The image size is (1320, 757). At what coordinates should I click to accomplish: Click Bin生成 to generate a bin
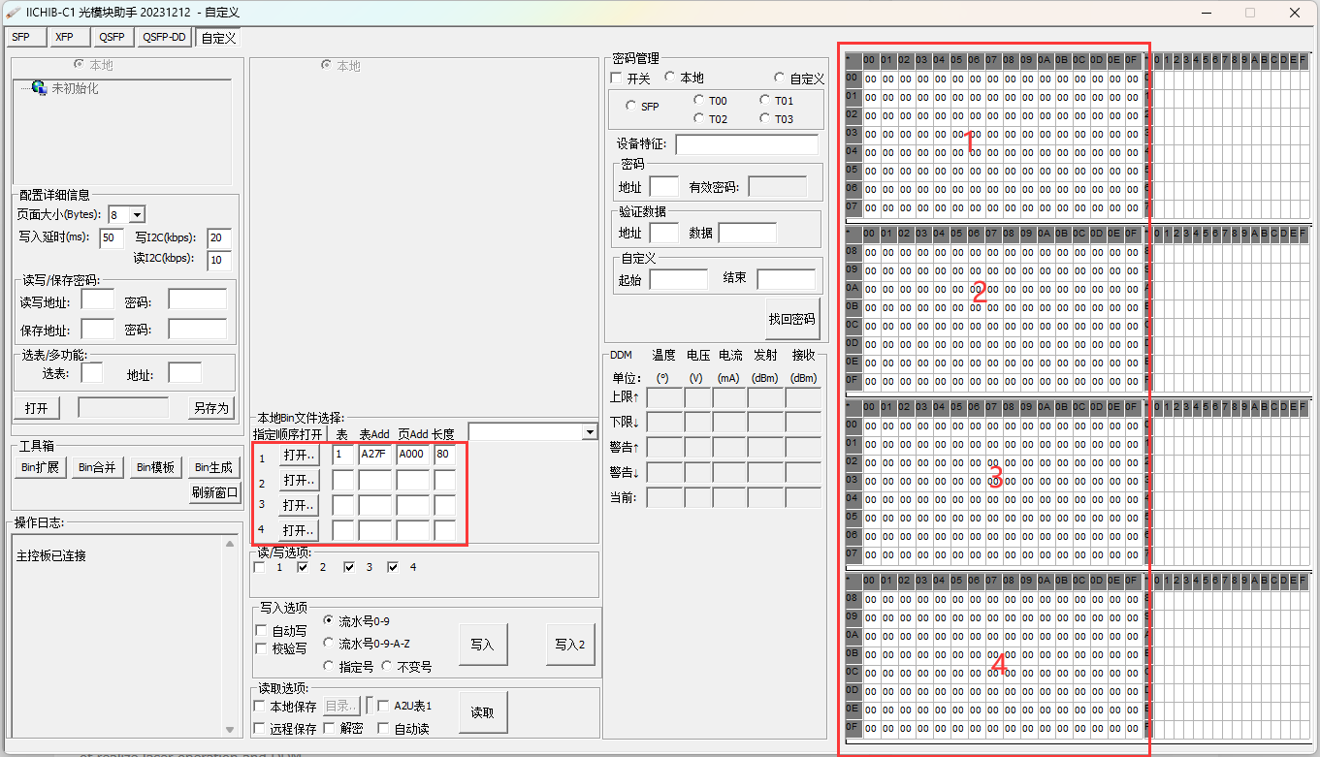coord(214,467)
